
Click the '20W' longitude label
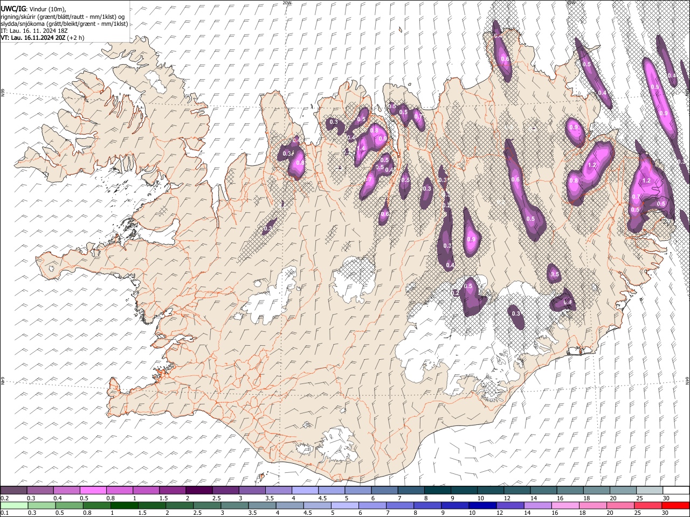point(287,3)
